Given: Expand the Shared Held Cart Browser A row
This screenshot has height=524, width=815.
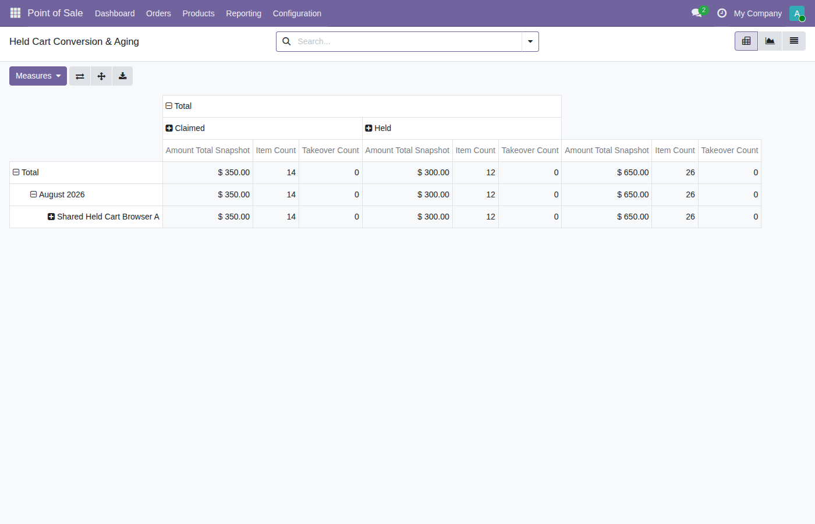Looking at the screenshot, I should 103,217.
